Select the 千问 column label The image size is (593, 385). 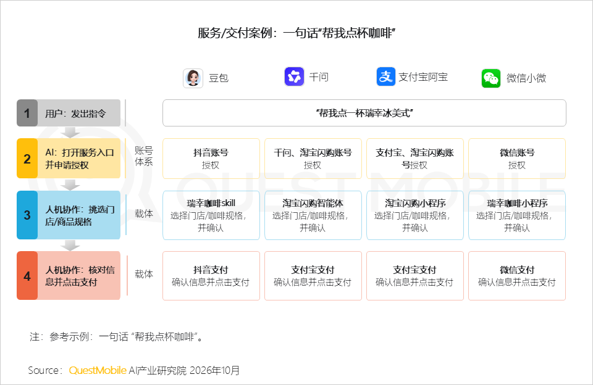(319, 77)
